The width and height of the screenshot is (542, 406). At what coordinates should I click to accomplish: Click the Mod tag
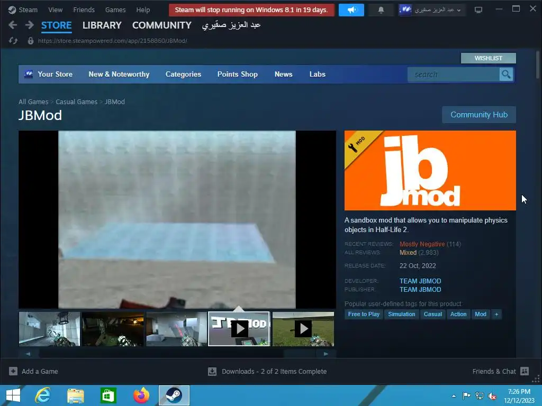[x=481, y=314]
